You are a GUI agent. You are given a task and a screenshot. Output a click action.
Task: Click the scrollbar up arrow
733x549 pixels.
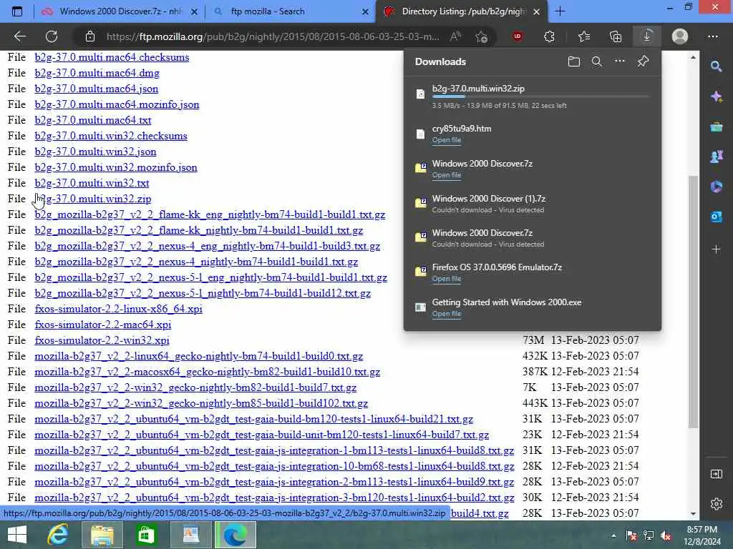coord(693,57)
